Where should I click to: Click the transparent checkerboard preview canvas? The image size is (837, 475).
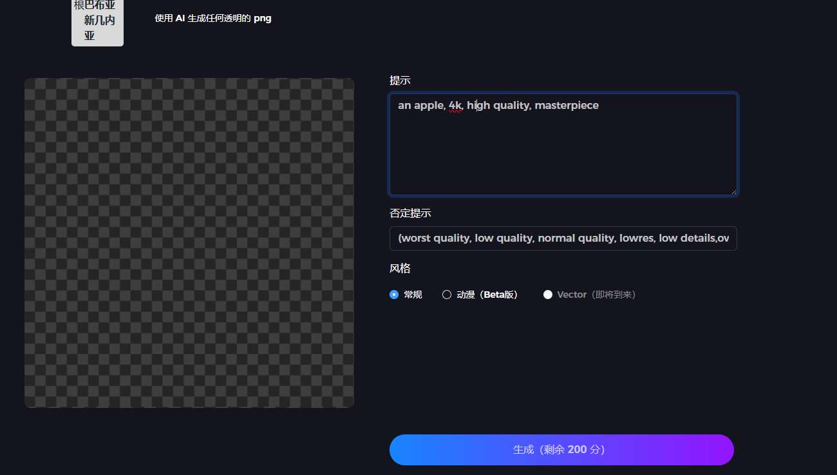point(189,243)
